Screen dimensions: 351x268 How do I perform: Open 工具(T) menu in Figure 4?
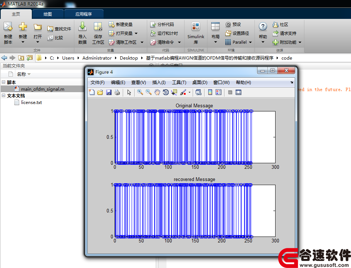(x=179, y=83)
